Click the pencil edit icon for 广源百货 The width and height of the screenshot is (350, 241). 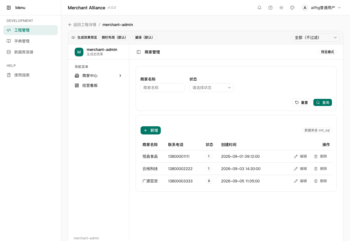point(296,181)
